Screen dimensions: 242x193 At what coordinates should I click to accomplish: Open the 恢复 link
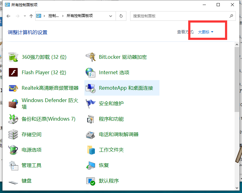click(104, 165)
